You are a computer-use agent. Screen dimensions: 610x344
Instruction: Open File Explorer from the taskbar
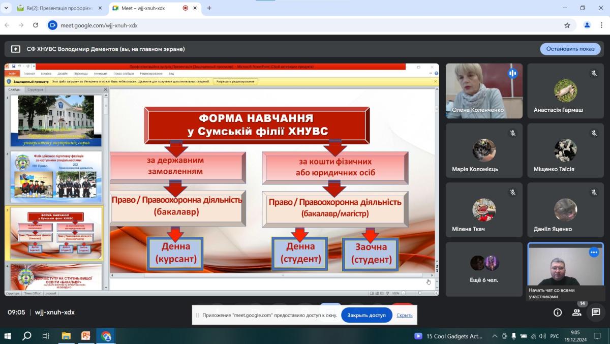click(66, 336)
